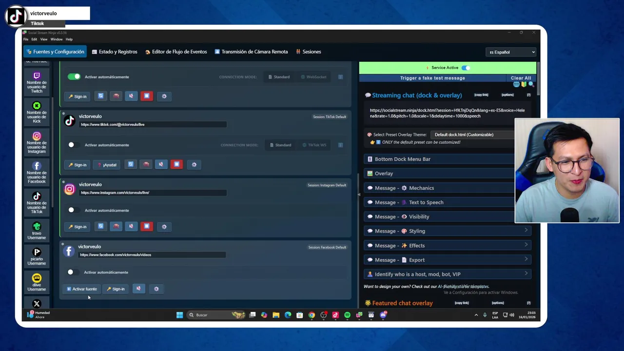Viewport: 624px width, 351px height.
Task: Select the picarto Username sidebar source
Action: pyautogui.click(x=37, y=256)
